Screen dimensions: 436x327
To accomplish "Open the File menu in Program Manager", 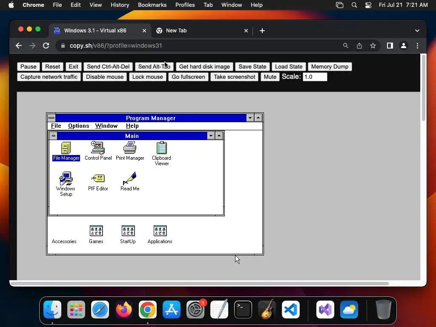I will point(56,126).
